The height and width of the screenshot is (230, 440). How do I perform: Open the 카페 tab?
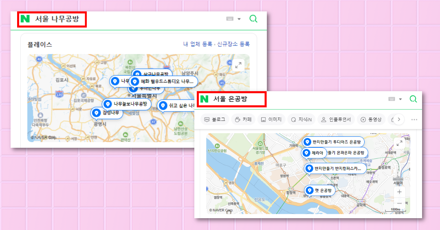point(243,120)
